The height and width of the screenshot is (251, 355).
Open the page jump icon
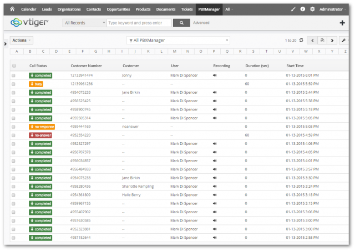tap(322, 41)
